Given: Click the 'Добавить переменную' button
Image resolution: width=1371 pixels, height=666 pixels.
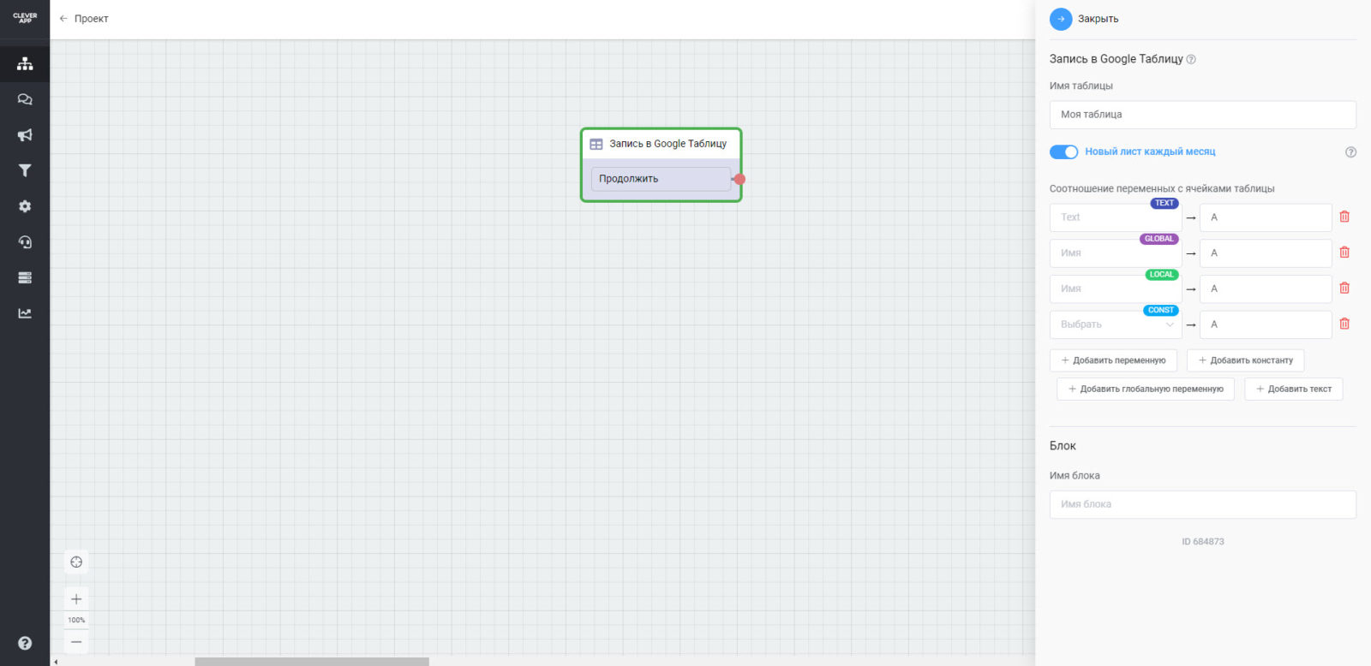Looking at the screenshot, I should [x=1113, y=360].
